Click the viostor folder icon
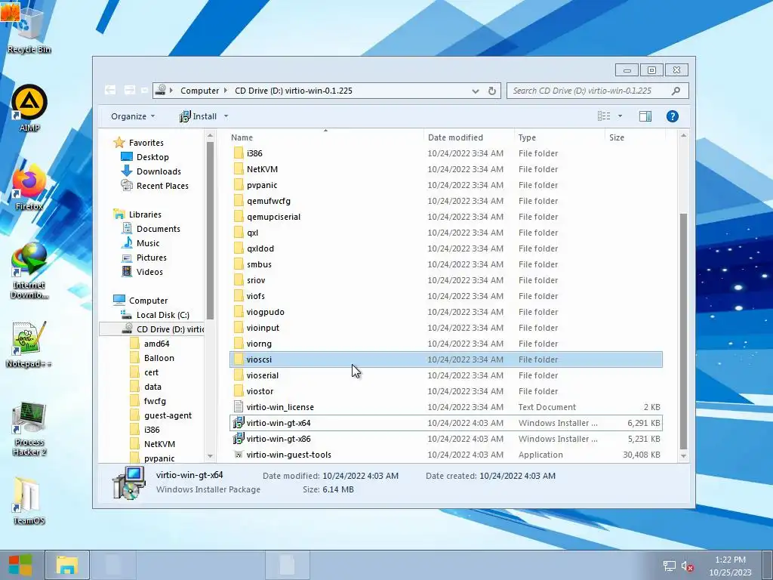The width and height of the screenshot is (773, 580). [238, 391]
